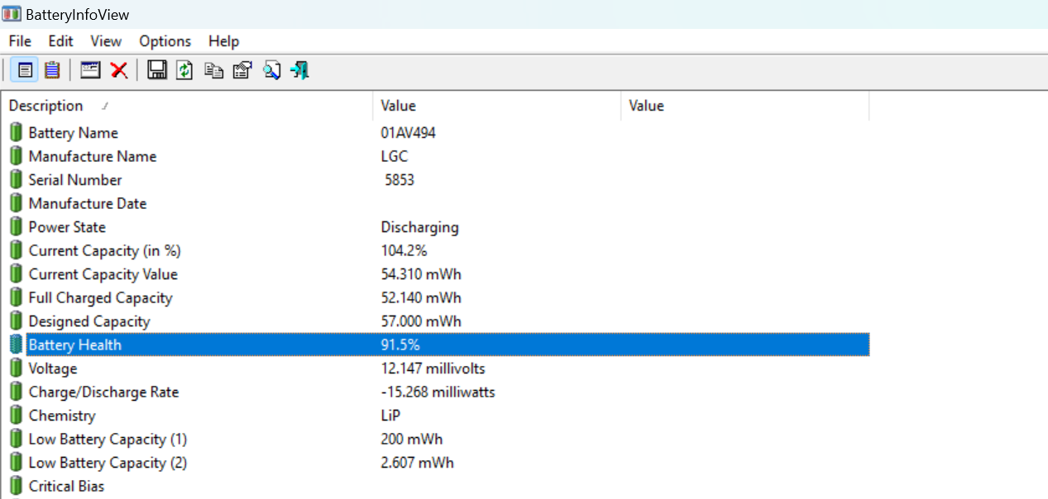Open the File menu
Viewport: 1048px width, 499px height.
(20, 41)
